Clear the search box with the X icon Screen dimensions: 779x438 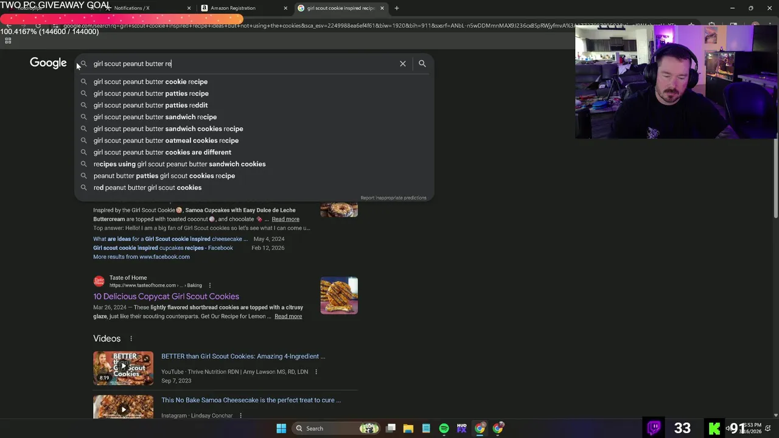[402, 63]
